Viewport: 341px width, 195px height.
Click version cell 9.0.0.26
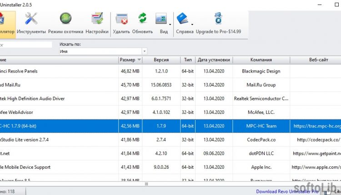(x=161, y=167)
